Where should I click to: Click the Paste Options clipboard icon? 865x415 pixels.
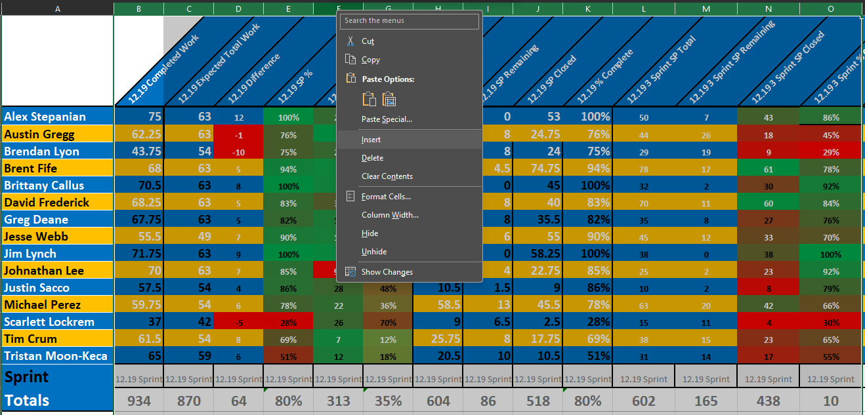(x=350, y=79)
